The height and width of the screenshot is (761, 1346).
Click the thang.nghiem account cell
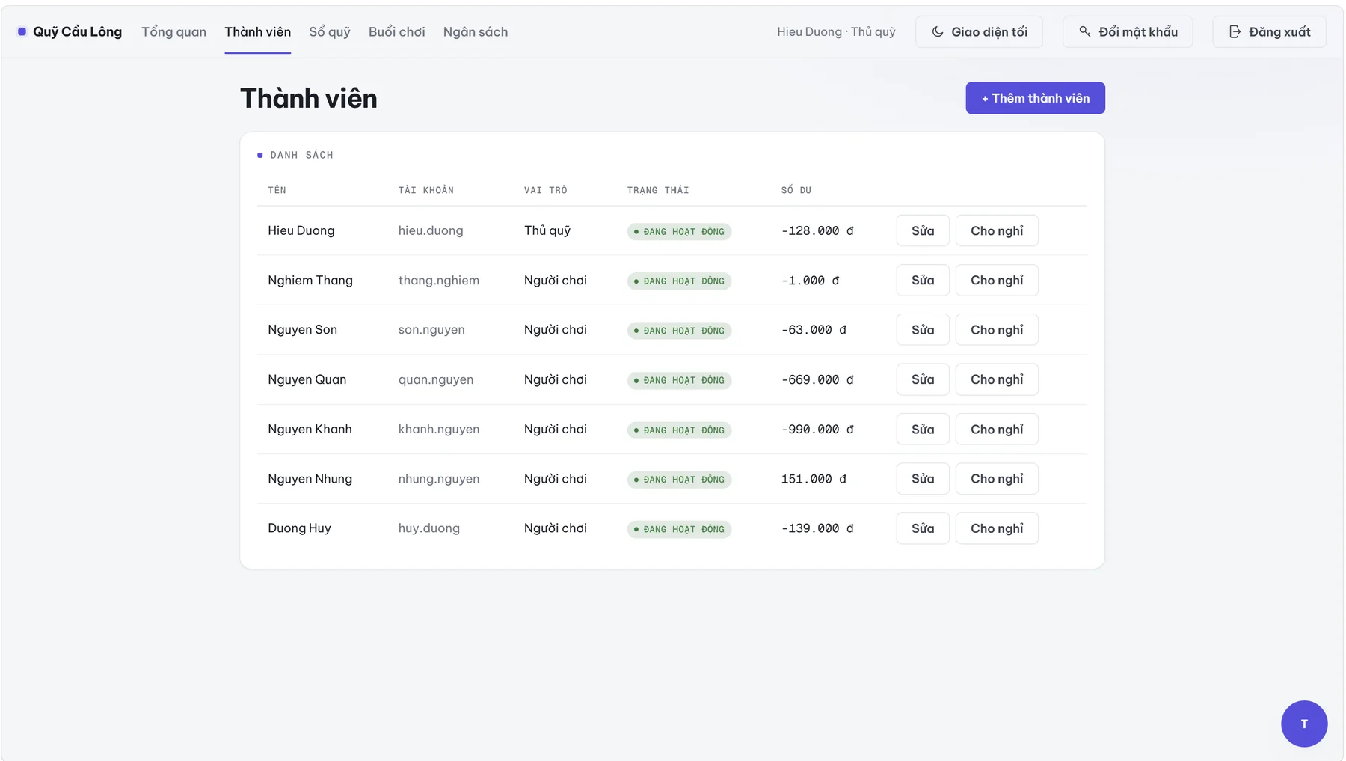[x=439, y=280]
